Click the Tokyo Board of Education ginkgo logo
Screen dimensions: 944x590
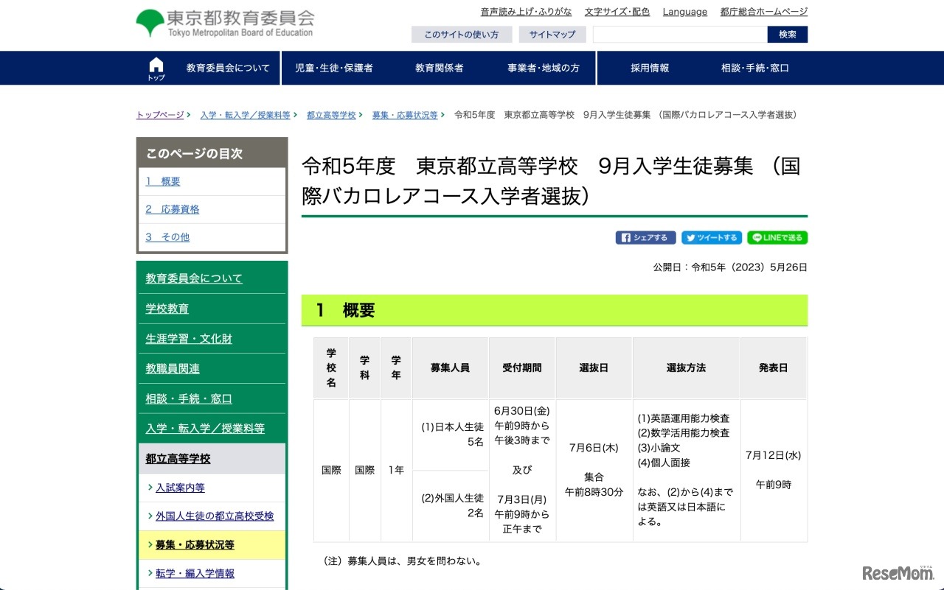tap(150, 23)
